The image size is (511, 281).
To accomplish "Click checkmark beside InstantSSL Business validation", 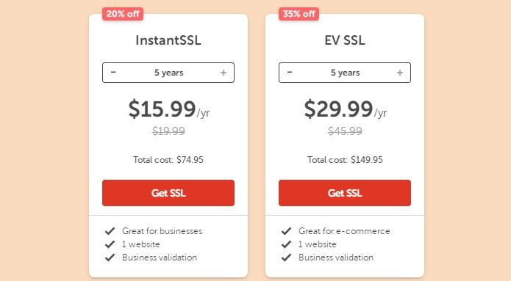I will coord(110,258).
